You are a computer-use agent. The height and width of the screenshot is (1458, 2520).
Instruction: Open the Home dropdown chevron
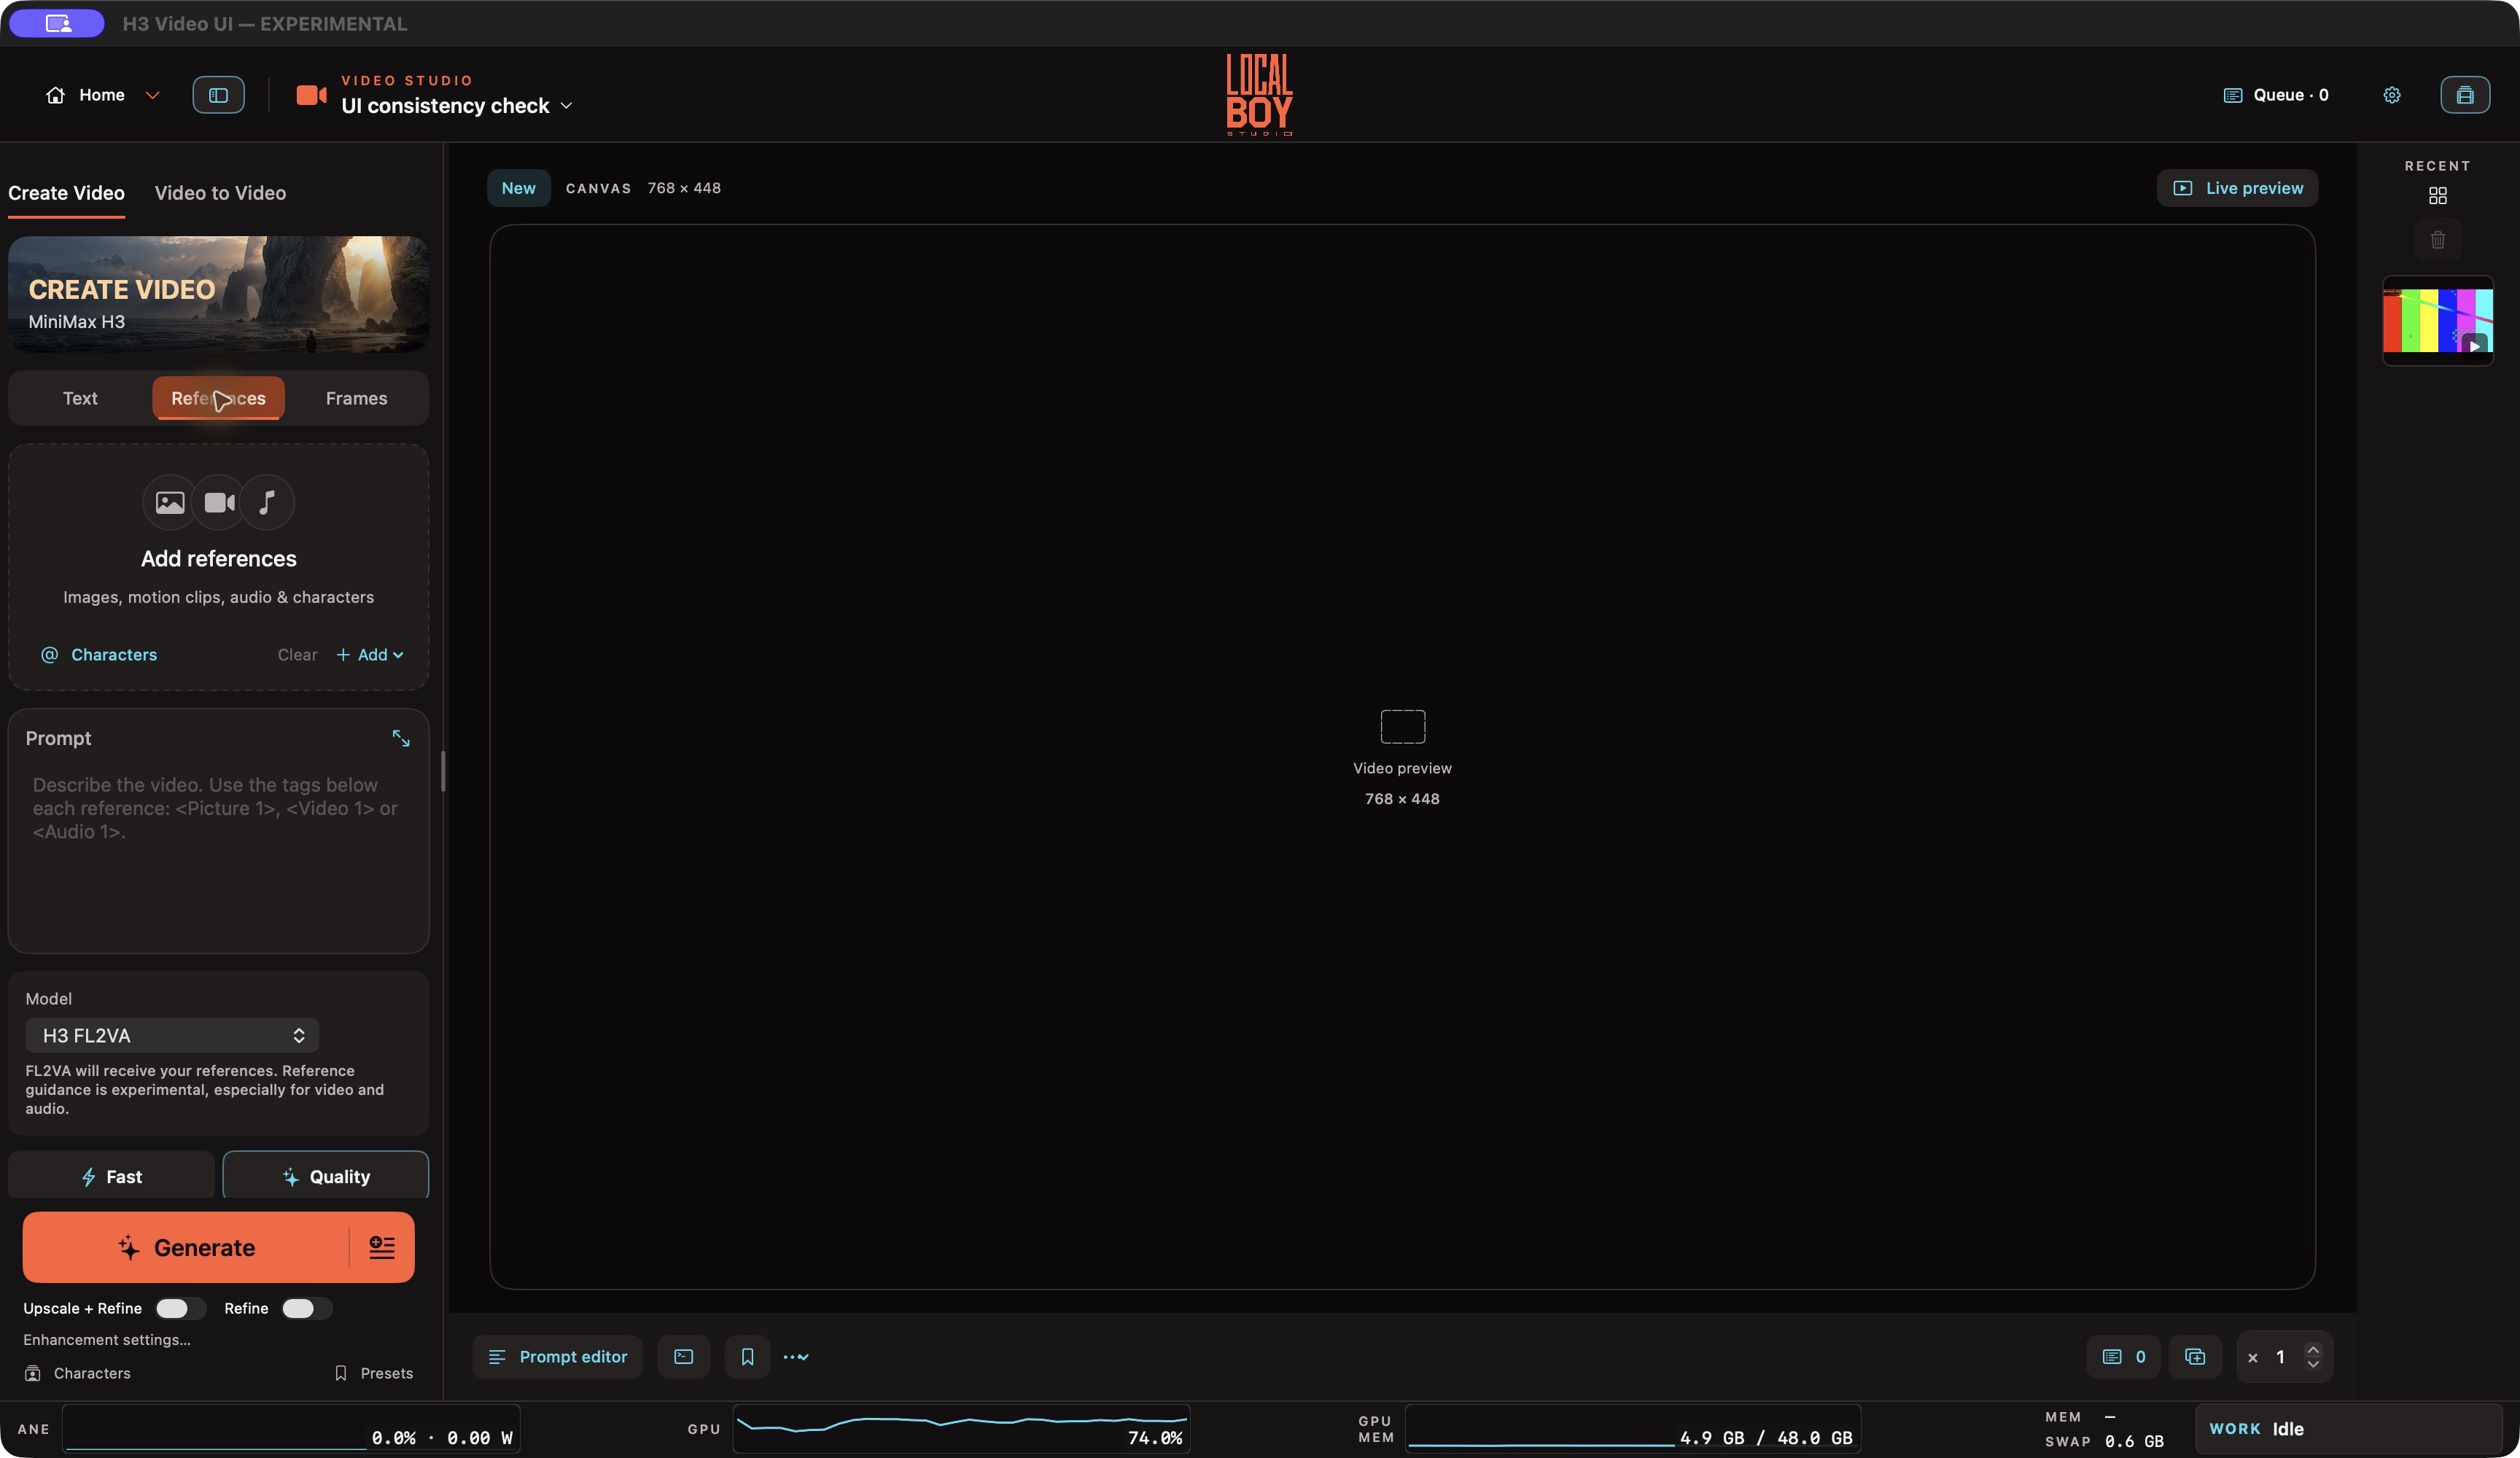coord(152,95)
